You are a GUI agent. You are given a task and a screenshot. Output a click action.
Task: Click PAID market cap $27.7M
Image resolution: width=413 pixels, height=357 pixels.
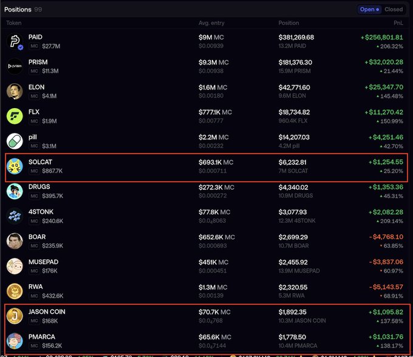pos(51,46)
